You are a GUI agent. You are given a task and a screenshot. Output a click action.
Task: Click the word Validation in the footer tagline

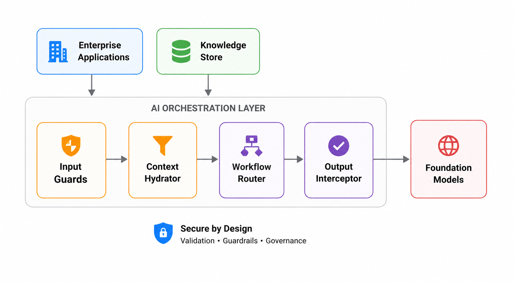(x=198, y=241)
